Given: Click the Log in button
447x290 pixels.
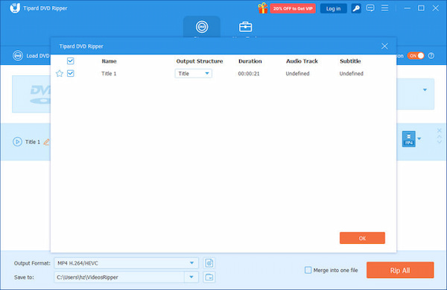Looking at the screenshot, I should pyautogui.click(x=333, y=8).
